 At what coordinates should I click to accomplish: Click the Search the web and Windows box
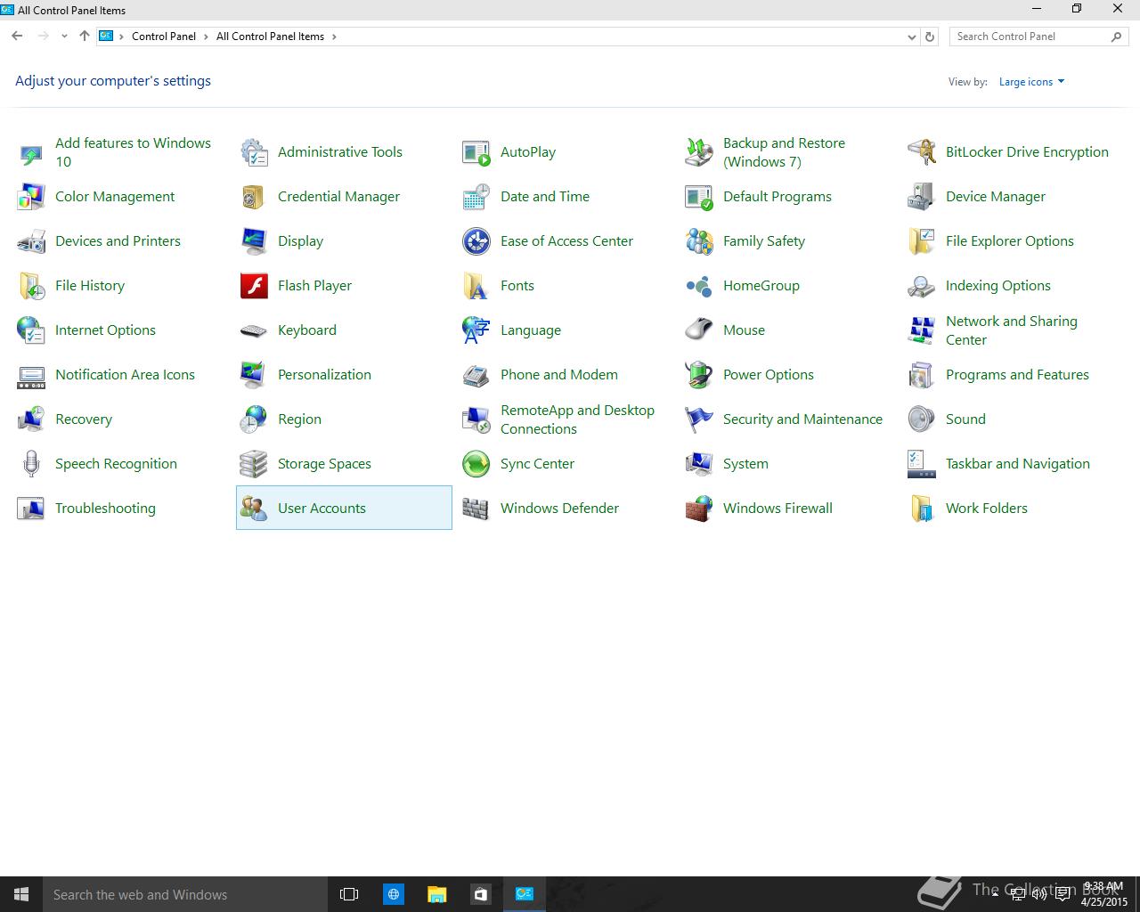coord(185,894)
